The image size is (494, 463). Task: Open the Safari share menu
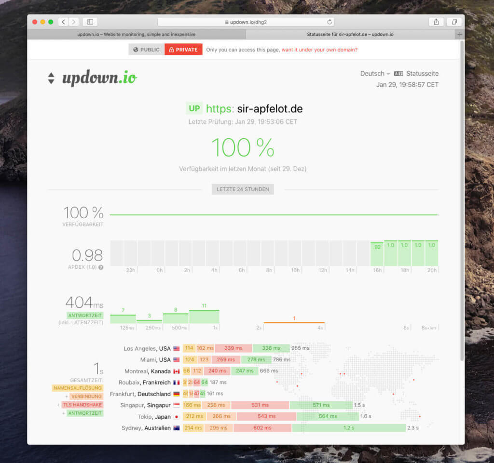pyautogui.click(x=436, y=22)
